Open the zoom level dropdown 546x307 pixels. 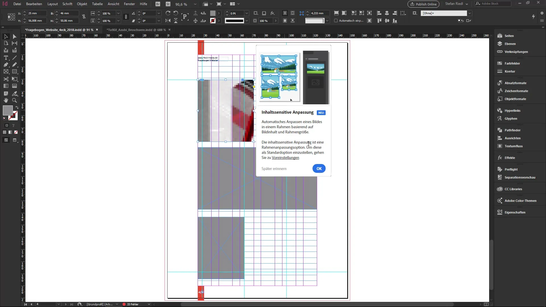coord(195,4)
